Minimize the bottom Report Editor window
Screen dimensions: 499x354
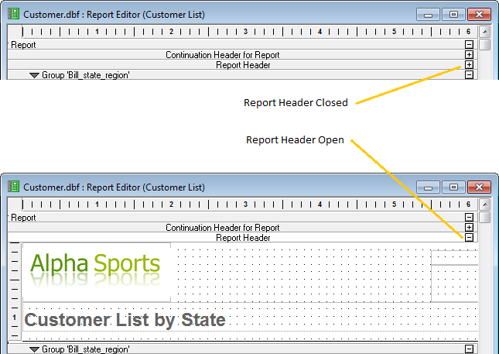428,187
